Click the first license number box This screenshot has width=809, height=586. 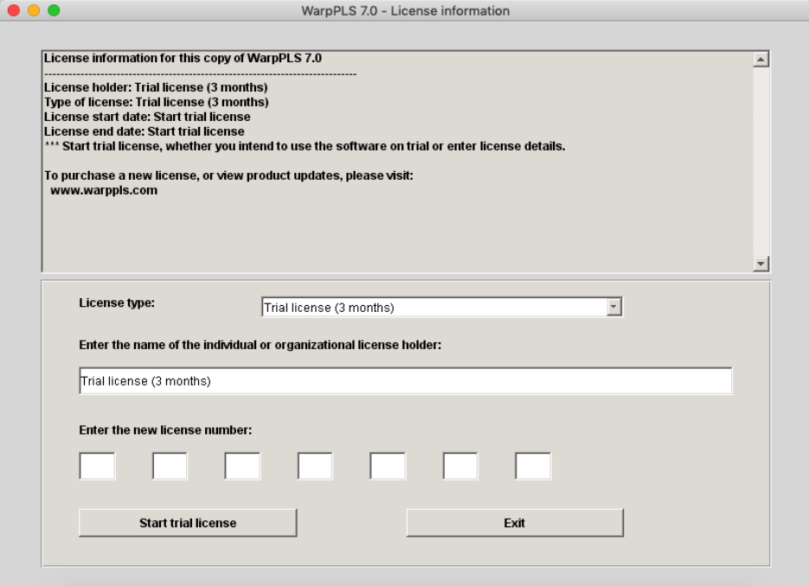pyautogui.click(x=98, y=466)
